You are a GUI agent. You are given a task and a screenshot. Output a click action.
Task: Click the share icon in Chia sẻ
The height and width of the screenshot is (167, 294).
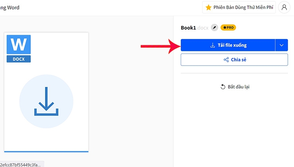point(226,60)
